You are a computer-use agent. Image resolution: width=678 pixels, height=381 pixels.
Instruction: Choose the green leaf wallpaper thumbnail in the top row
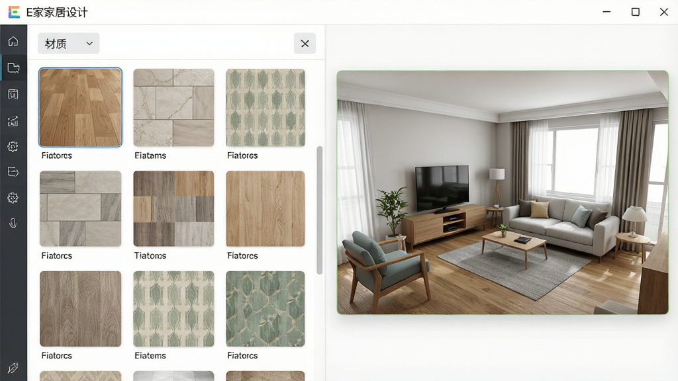coord(266,107)
